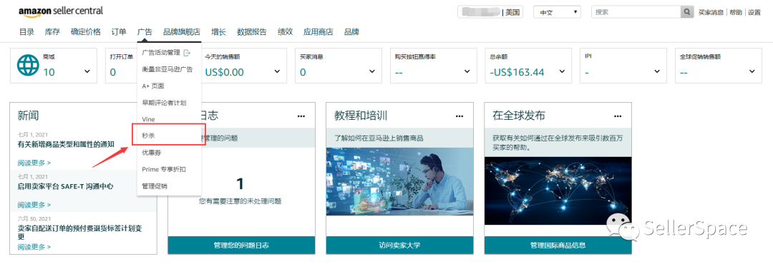Select Vine in the dropdown
773x264 pixels.
[148, 119]
